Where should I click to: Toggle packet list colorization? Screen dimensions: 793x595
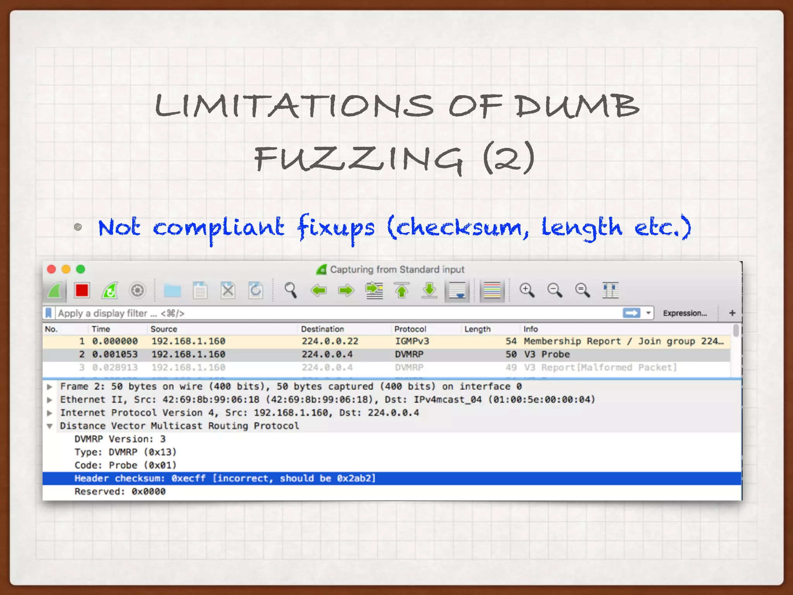click(492, 291)
